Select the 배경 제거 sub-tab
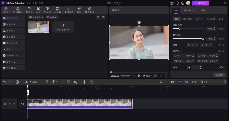This screenshot has height=121, width=229. pyautogui.click(x=187, y=19)
